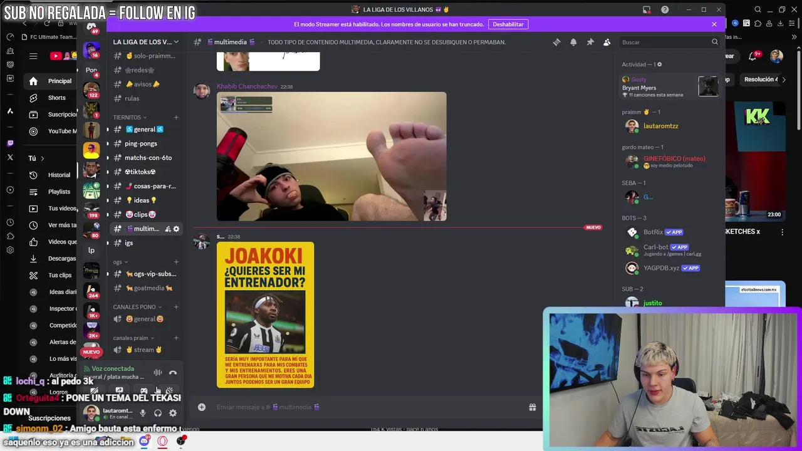Share your screen from voice panel

(x=119, y=391)
